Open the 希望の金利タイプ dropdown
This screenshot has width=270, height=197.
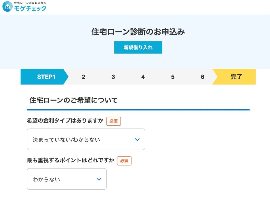click(86, 139)
